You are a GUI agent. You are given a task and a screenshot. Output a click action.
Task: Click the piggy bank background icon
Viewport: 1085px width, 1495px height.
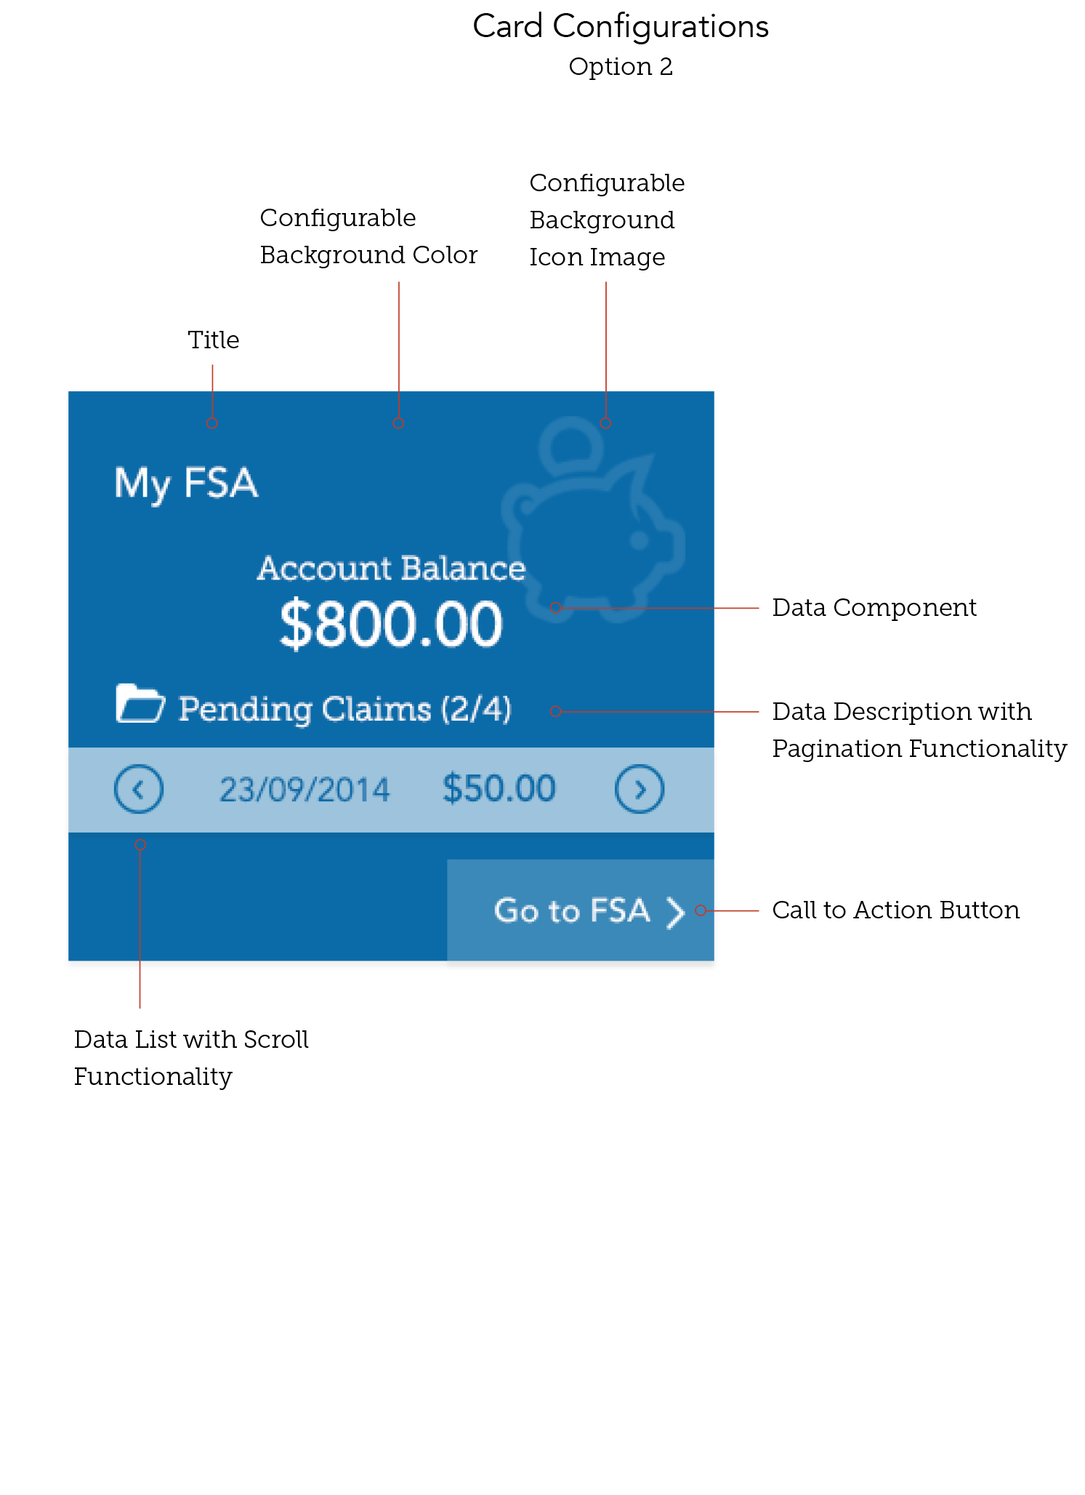[x=592, y=519]
